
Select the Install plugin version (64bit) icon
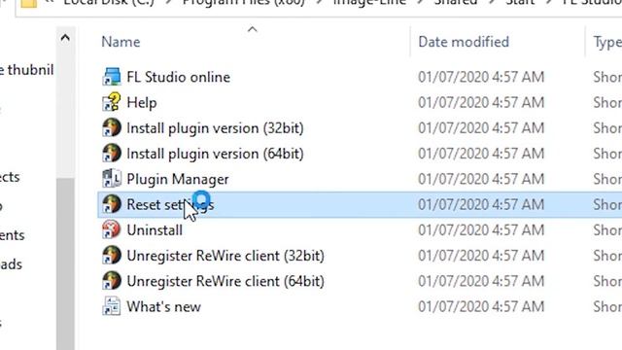click(x=112, y=154)
